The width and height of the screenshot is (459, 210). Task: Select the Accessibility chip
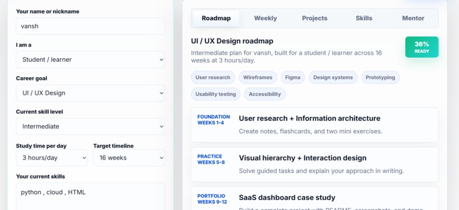265,94
